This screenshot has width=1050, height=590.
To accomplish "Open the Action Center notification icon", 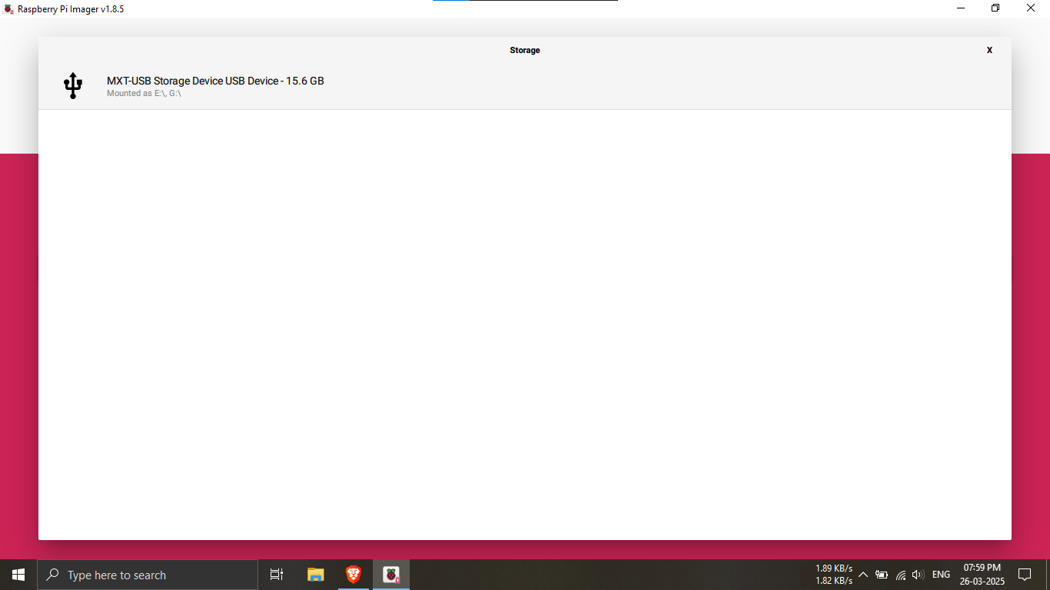I will (1025, 574).
